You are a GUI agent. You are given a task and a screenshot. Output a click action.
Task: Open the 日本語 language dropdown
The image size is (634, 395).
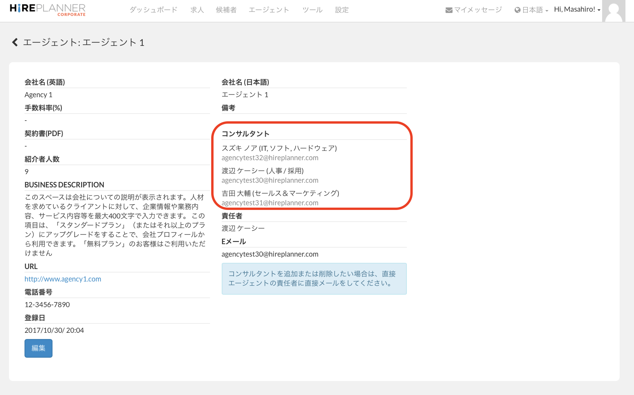(x=533, y=10)
